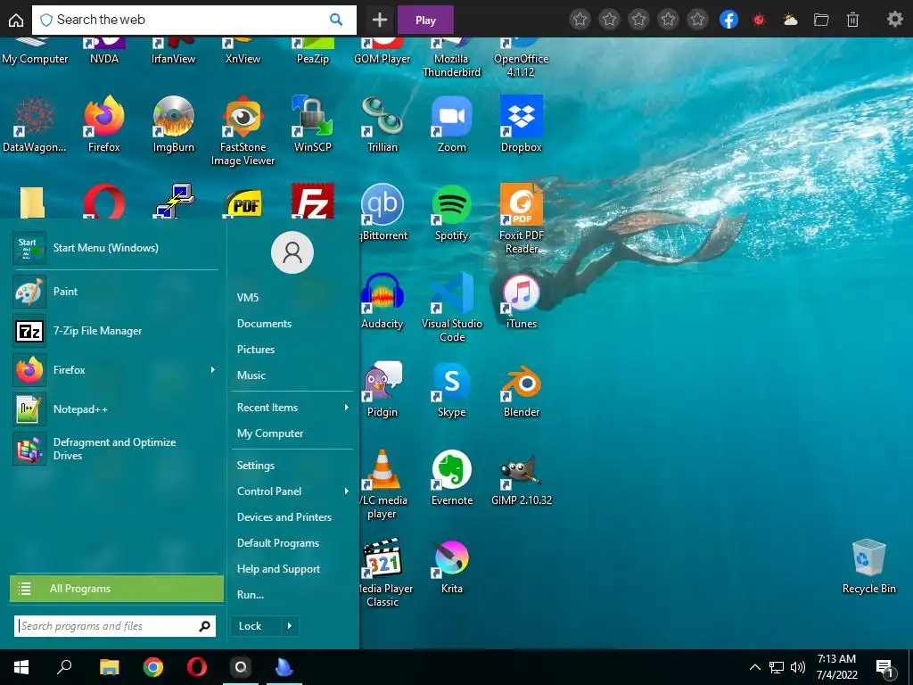Open the Lock button's options arrow
Screen dimensions: 913x685
[x=290, y=626]
